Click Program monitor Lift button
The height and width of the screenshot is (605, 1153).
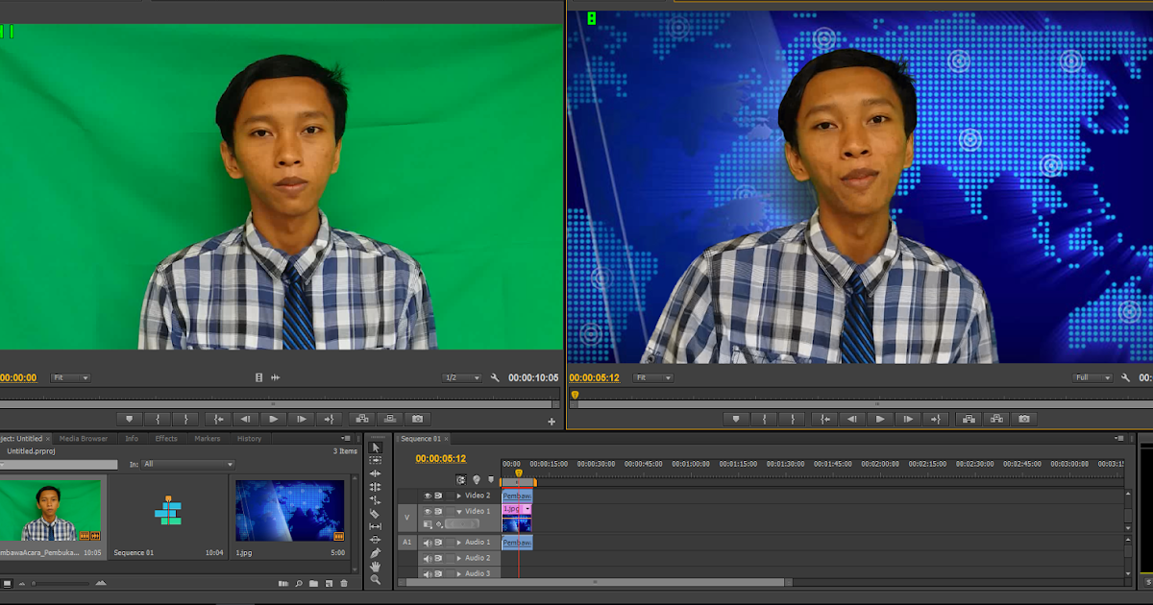click(969, 419)
